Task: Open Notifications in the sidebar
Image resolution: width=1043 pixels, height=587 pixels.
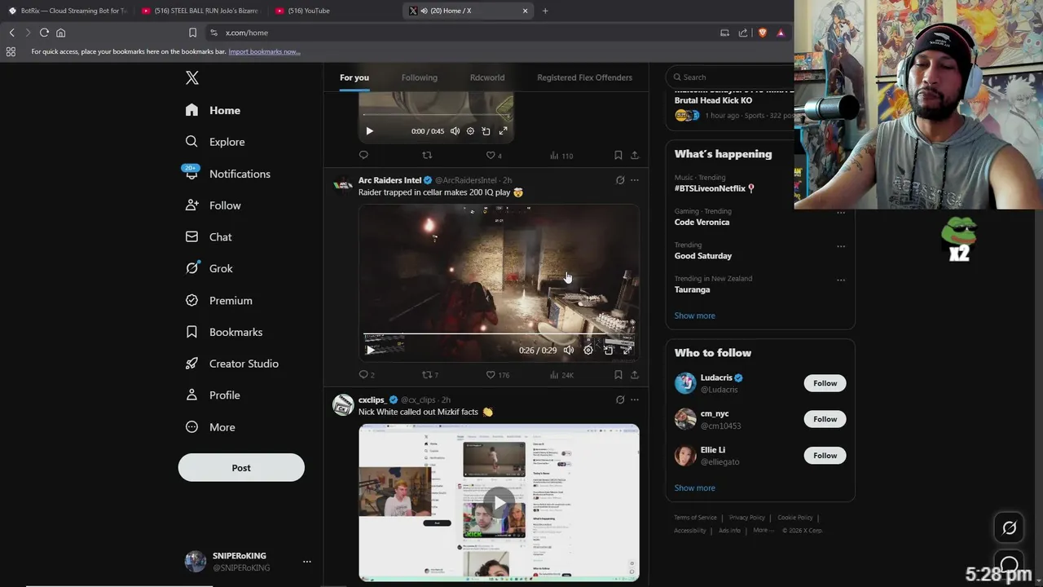Action: [x=227, y=174]
